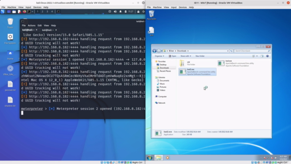Image resolution: width=291 pixels, height=164 pixels.
Task: Select the VBox_GAs disc icon on Kali desktop
Action: (x=10, y=70)
